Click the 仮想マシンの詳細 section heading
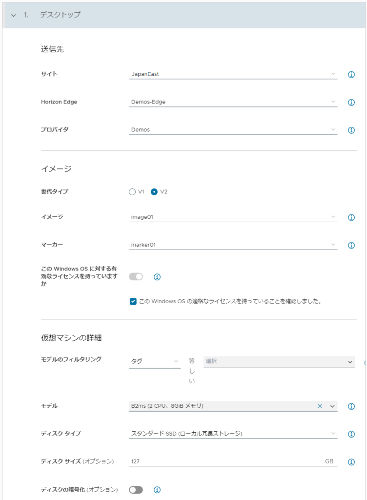Image resolution: width=367 pixels, height=500 pixels. (x=71, y=338)
